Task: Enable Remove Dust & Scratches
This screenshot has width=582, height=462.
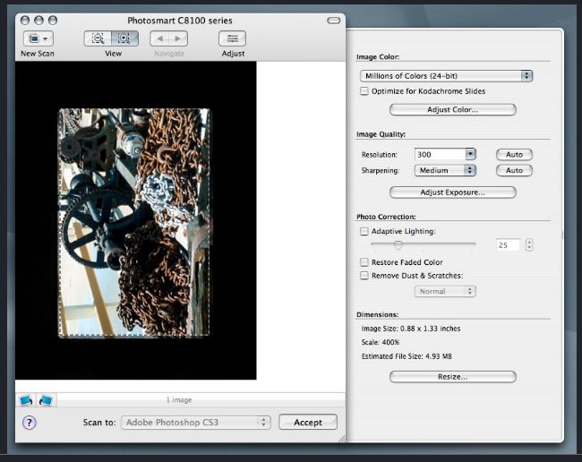Action: [364, 276]
